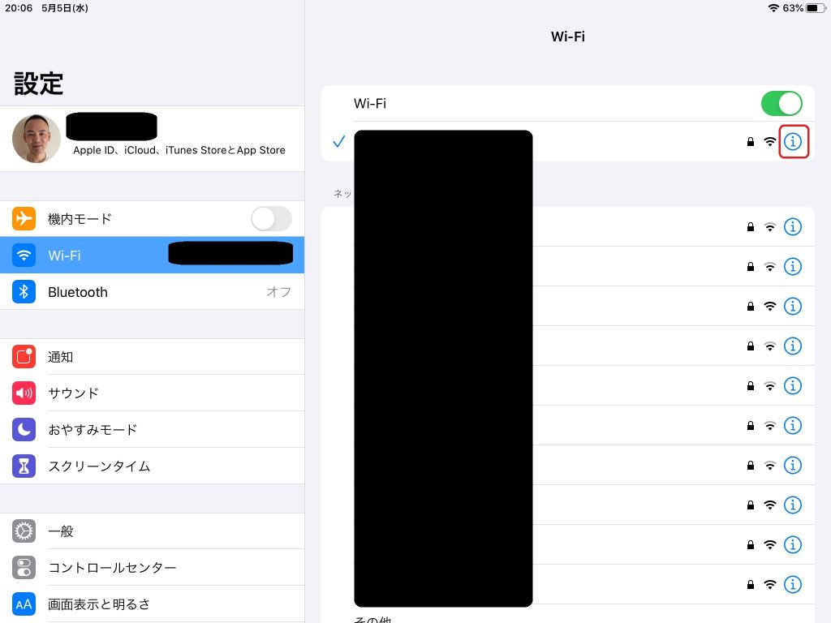Turn off the Wi-Fi toggle switch
This screenshot has height=623, width=831.
[781, 104]
